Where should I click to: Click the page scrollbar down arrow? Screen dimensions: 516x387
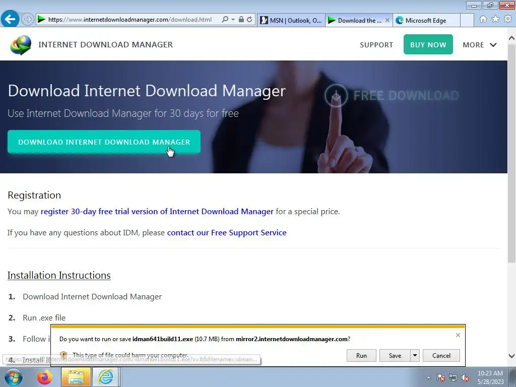[x=512, y=356]
